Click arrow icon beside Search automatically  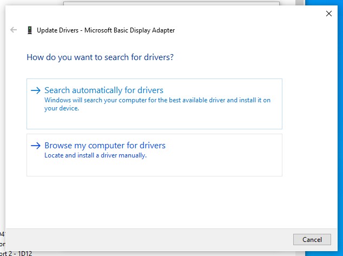click(36, 90)
